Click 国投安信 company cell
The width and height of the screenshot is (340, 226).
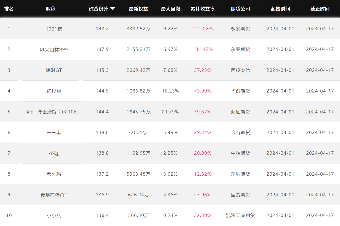[240, 70]
